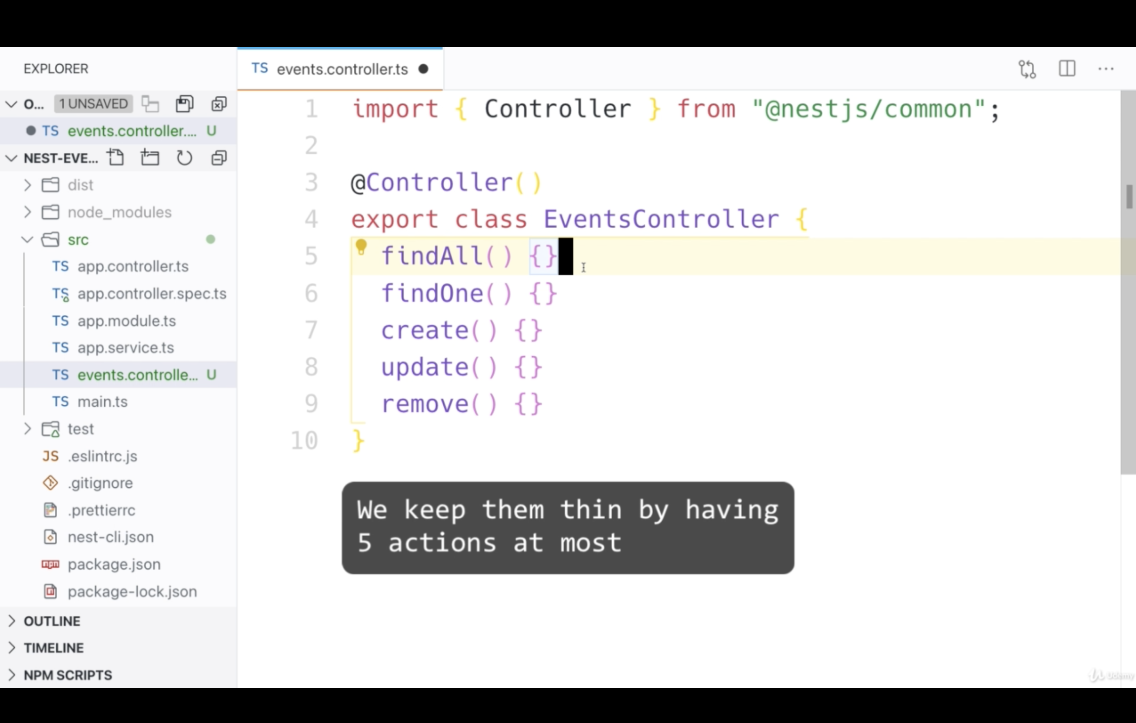Click the New Folder icon in explorer
Viewport: 1136px width, 723px height.
click(150, 157)
